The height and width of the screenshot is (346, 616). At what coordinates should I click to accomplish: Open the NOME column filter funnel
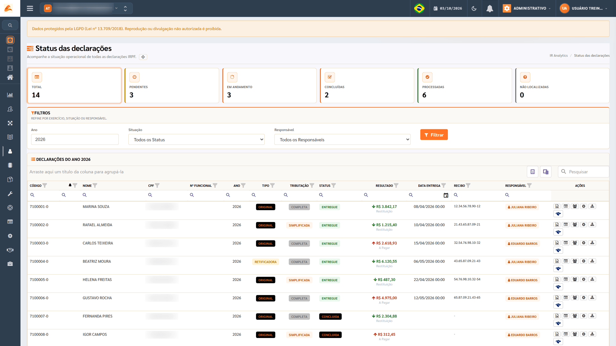point(95,185)
